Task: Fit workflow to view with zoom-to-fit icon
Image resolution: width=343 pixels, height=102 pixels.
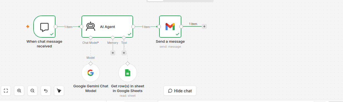Action: pos(6,91)
